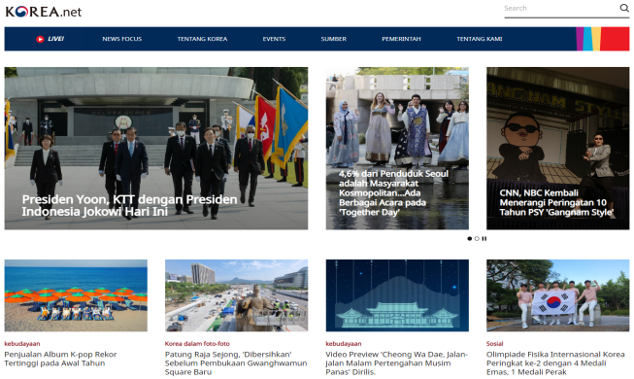
Task: Click the red LIVE play icon
Action: pos(40,39)
